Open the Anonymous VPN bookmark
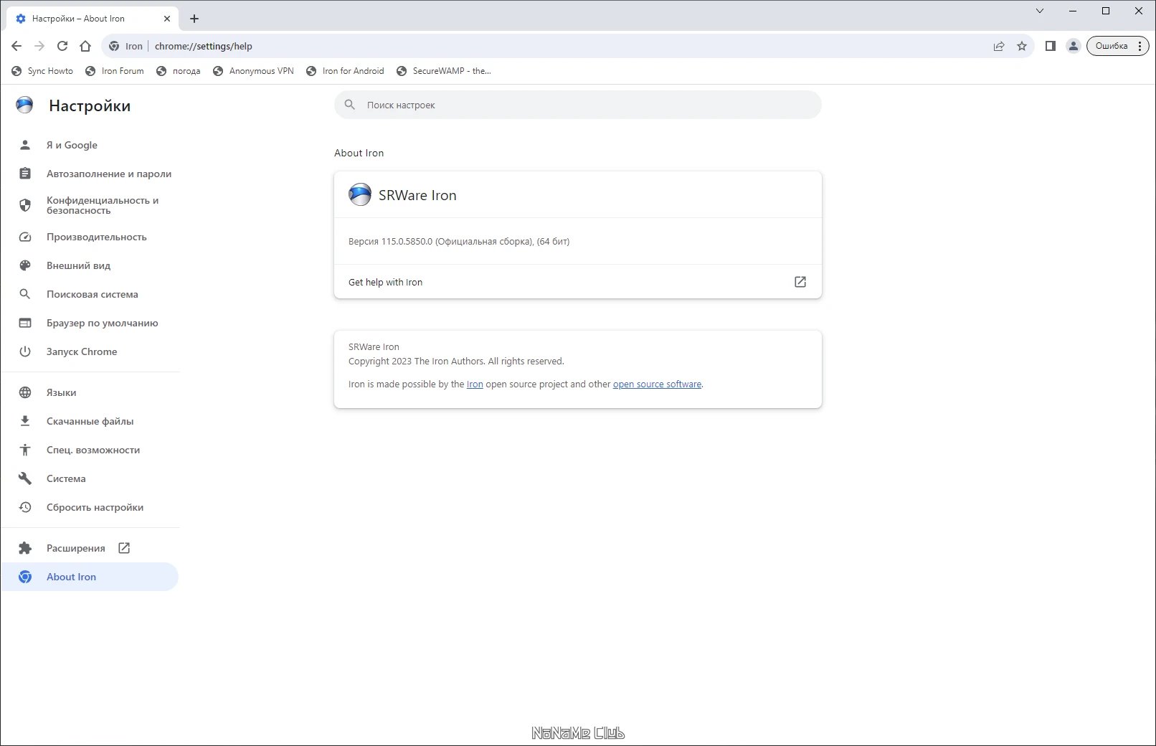1156x746 pixels. pyautogui.click(x=254, y=71)
